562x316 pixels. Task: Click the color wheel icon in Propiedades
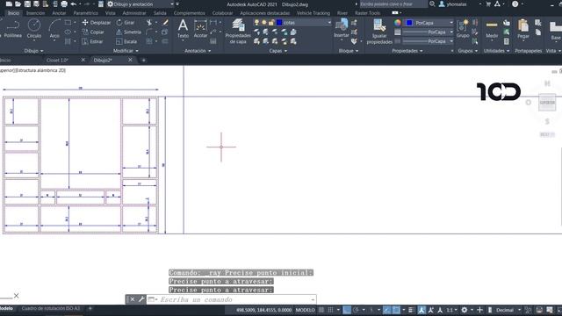point(398,23)
